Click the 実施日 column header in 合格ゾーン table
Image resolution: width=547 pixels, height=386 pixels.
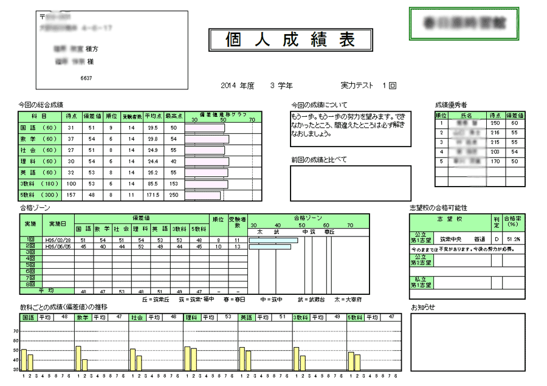[x=58, y=223]
